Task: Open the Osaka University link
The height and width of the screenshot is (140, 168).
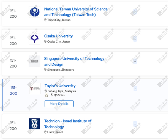Action: (58, 36)
